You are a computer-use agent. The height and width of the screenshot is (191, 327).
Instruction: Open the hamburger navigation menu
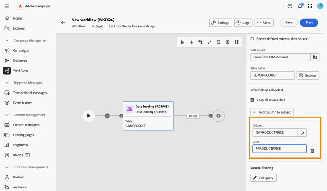point(7,6)
